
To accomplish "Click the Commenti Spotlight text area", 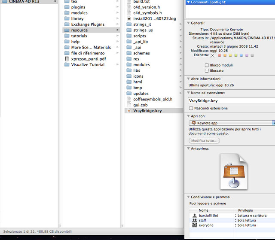I will coord(230,12).
